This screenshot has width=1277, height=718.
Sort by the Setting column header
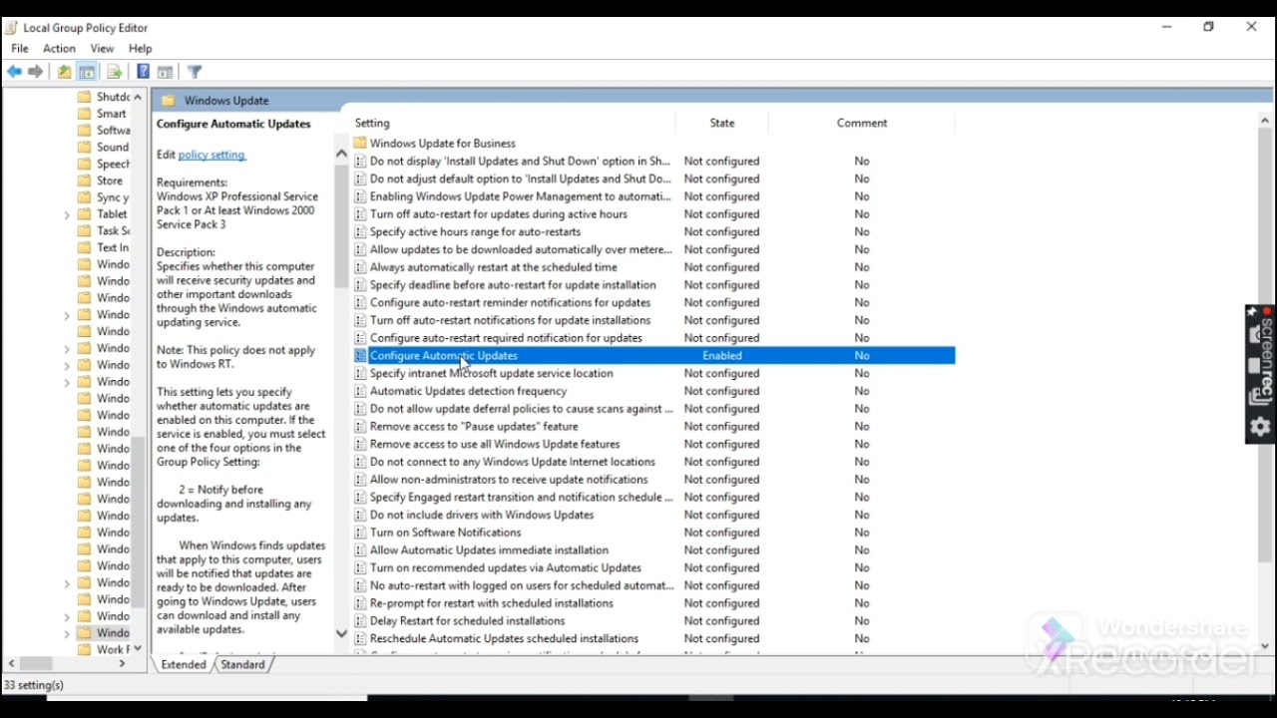[x=372, y=123]
